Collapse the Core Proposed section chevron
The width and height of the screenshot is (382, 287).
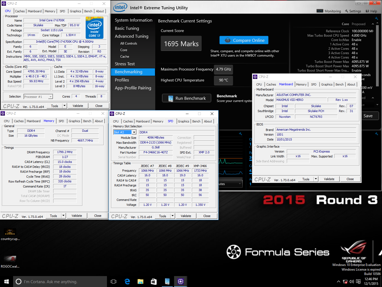(x=373, y=24)
